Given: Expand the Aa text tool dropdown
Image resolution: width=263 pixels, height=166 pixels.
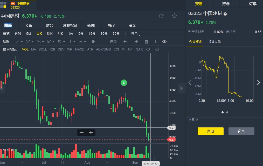Looking at the screenshot, I should click(x=82, y=41).
